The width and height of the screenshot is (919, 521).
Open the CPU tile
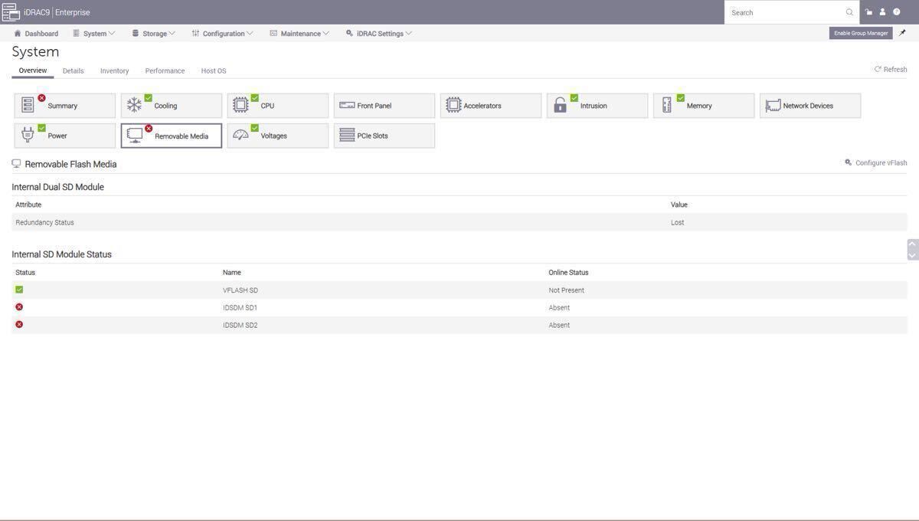point(278,106)
